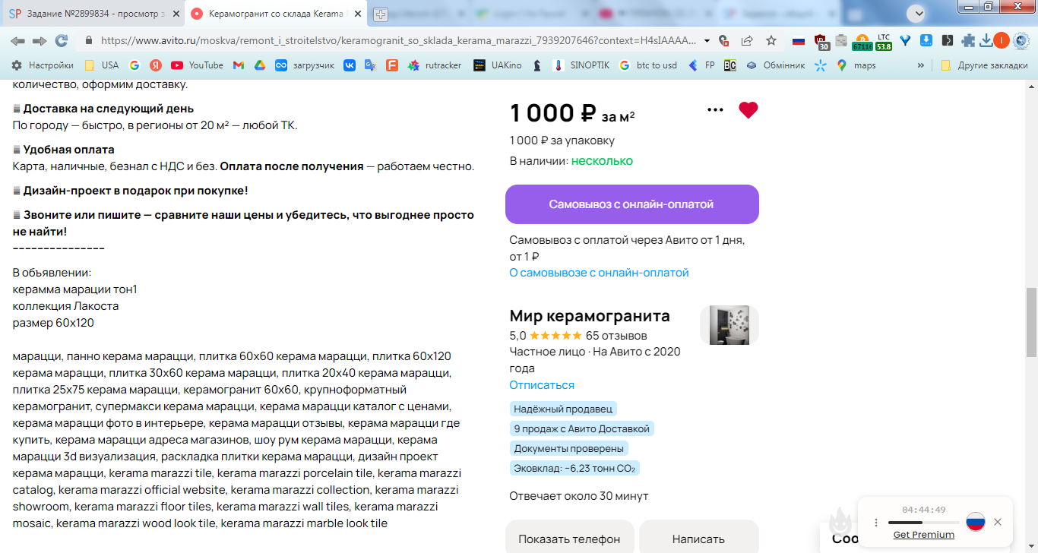Open the Google Drive bookmark icon
Viewport: 1038px width, 553px height.
[259, 65]
